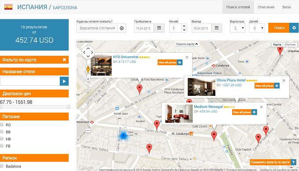Image resolution: width=299 pixels, height=171 pixels.
Task: Enable the BB meal checkbox
Action: pyautogui.click(x=2, y=131)
